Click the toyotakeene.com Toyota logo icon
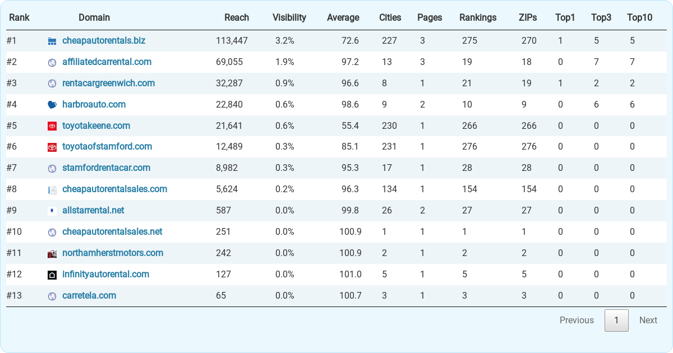The width and height of the screenshot is (673, 353). (52, 126)
